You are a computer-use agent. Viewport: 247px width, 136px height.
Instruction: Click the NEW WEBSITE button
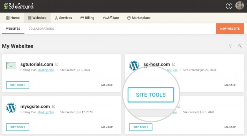tap(230, 29)
